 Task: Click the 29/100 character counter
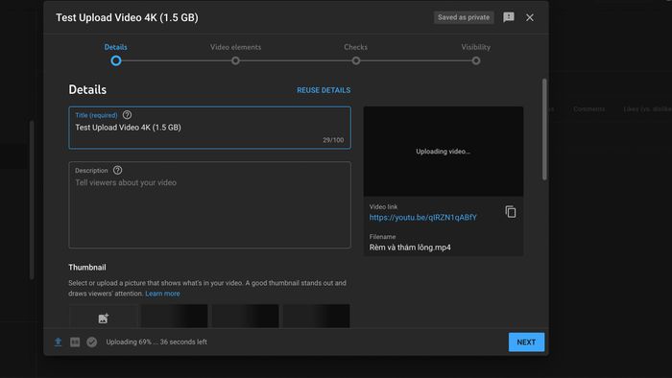[333, 140]
